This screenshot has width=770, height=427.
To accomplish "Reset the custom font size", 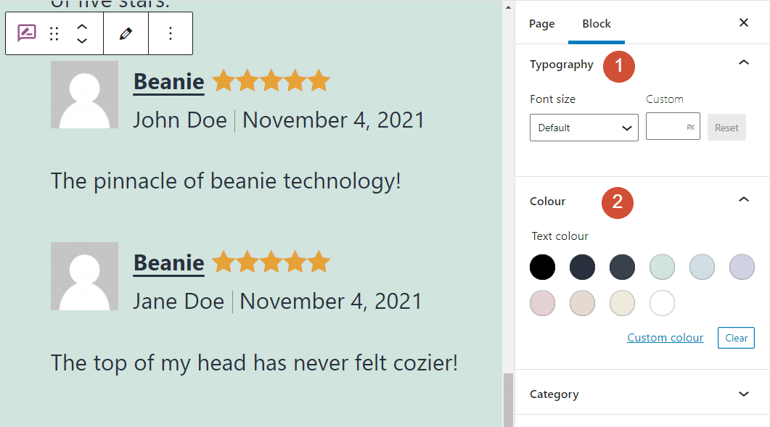I will coord(726,127).
